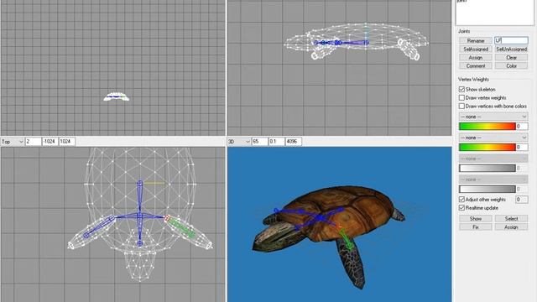
Task: Click Assign beside the Fix button
Action: pyautogui.click(x=511, y=227)
